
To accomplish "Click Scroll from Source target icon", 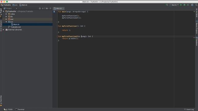I will coord(40,8).
